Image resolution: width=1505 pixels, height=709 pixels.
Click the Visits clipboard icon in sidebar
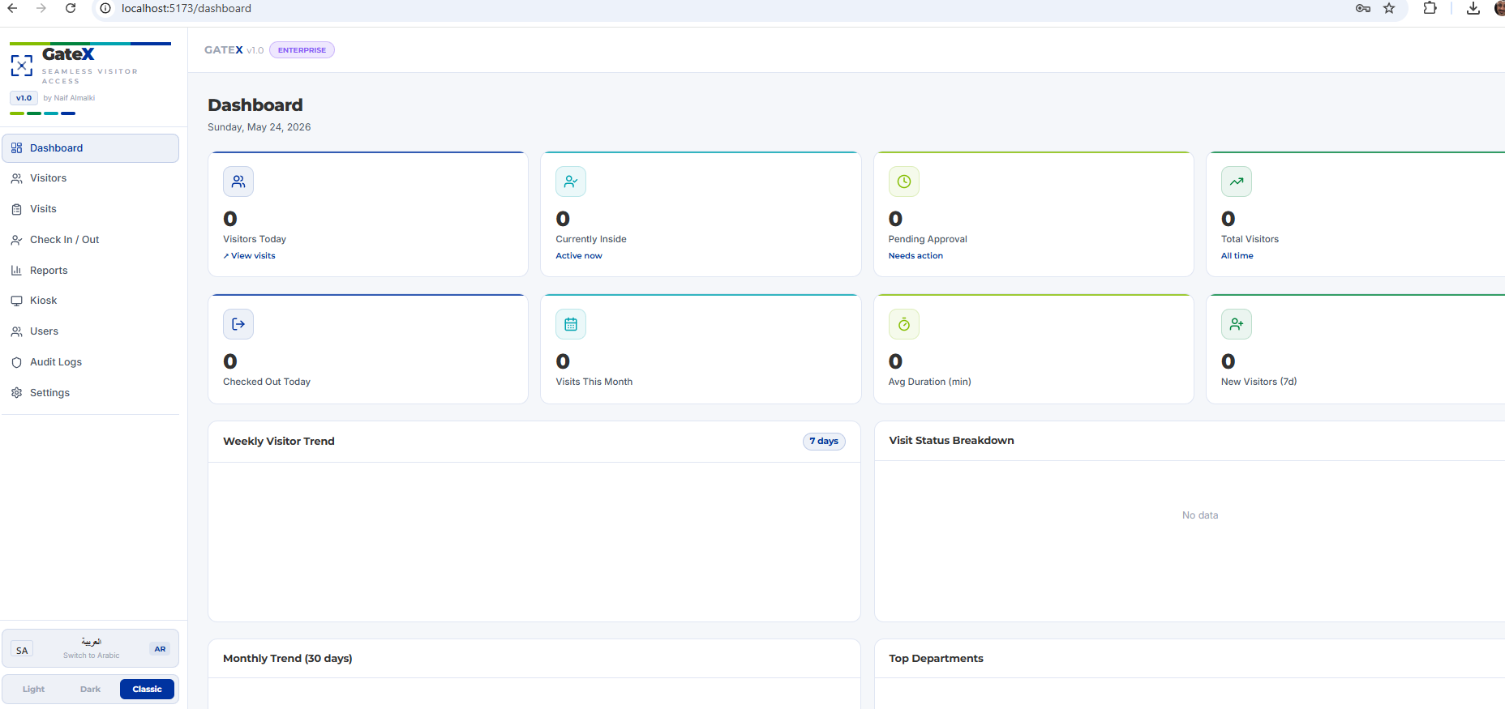(x=16, y=209)
